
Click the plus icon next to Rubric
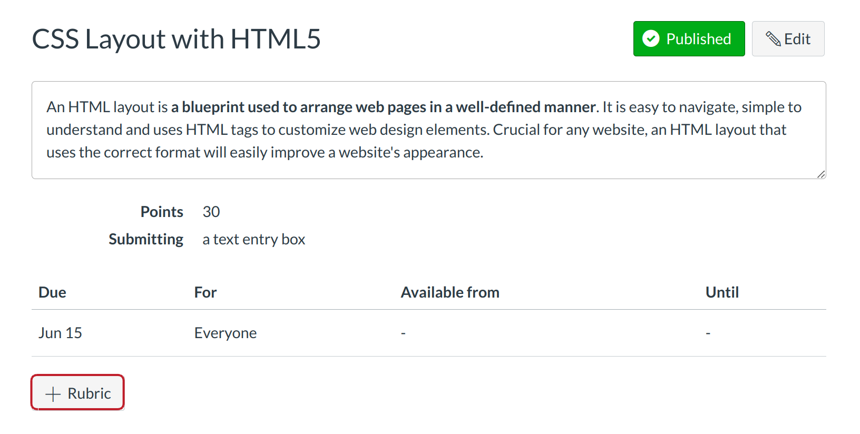[53, 394]
